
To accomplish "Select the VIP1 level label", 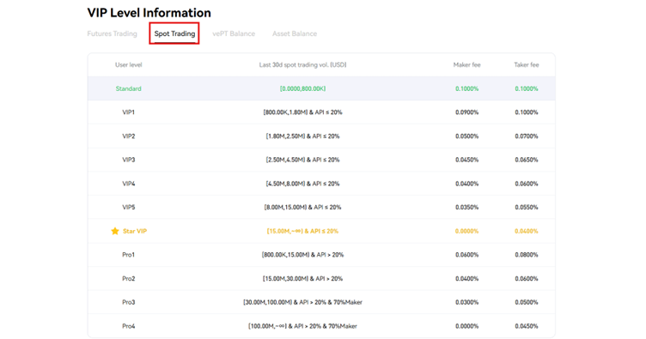I will click(129, 112).
